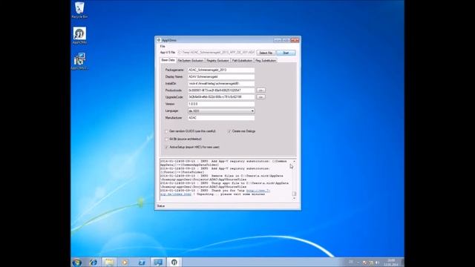The height and width of the screenshot is (267, 475).
Task: Launch Internet Explorer from the taskbar
Action: coord(94,262)
